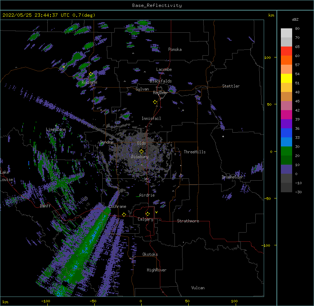Click the Drumheller label

pyautogui.click(x=232, y=177)
